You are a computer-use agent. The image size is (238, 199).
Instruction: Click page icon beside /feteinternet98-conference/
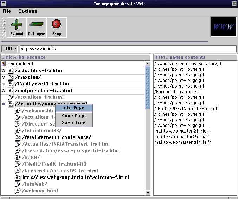18,137
